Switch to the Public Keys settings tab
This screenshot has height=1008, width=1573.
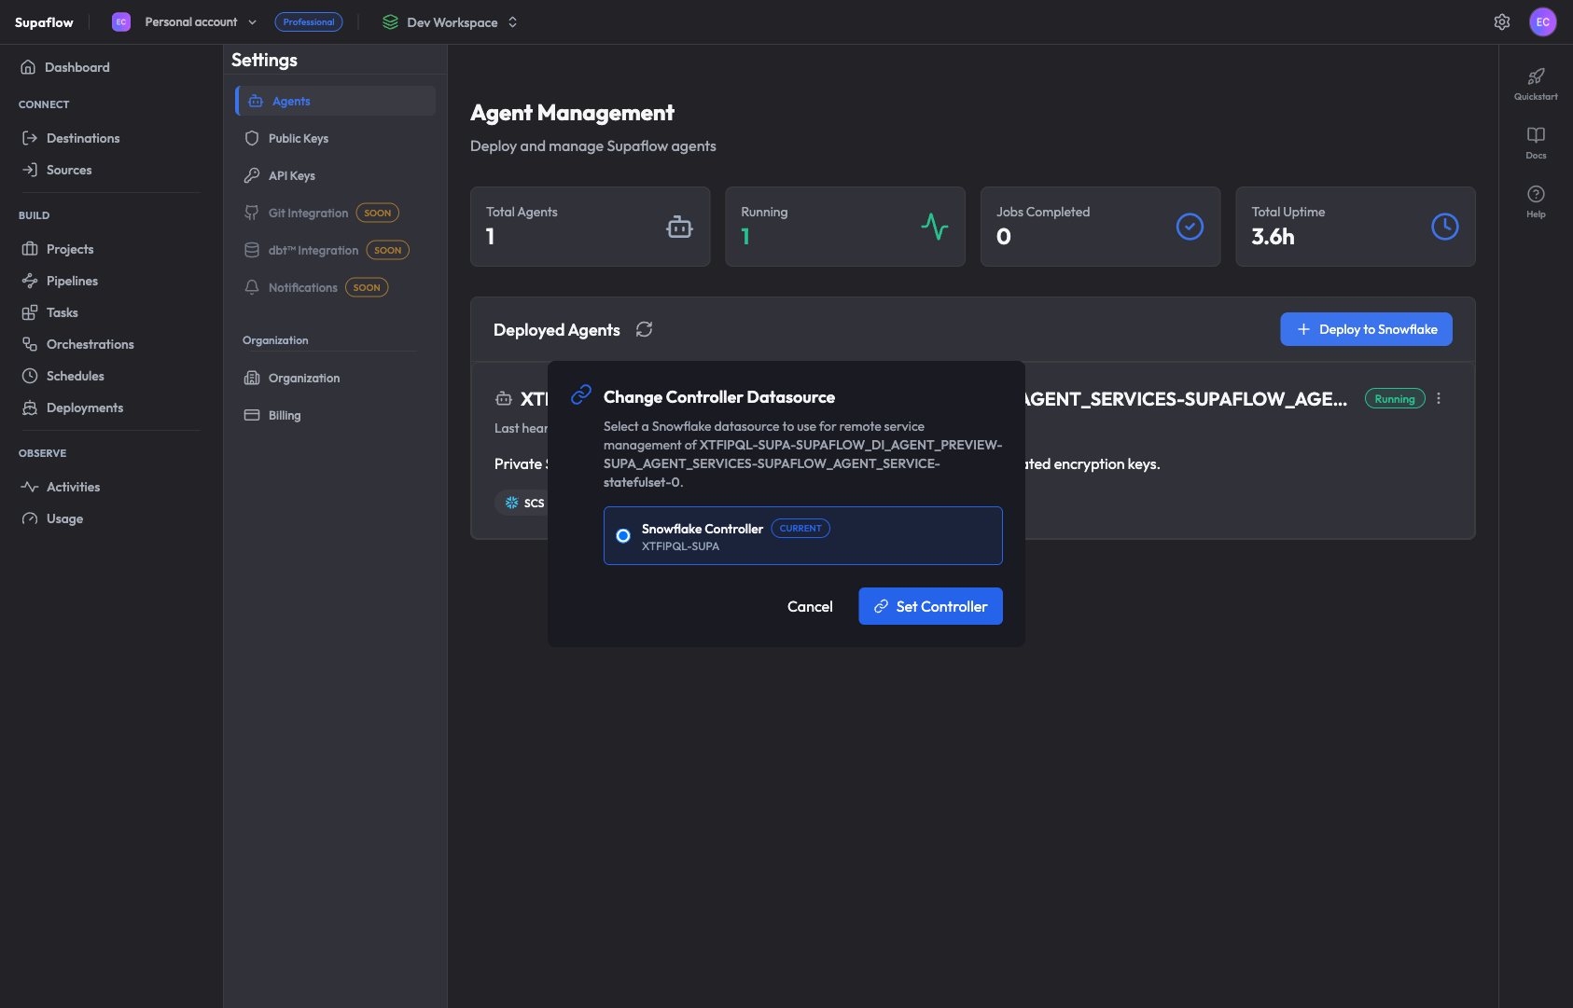298,138
